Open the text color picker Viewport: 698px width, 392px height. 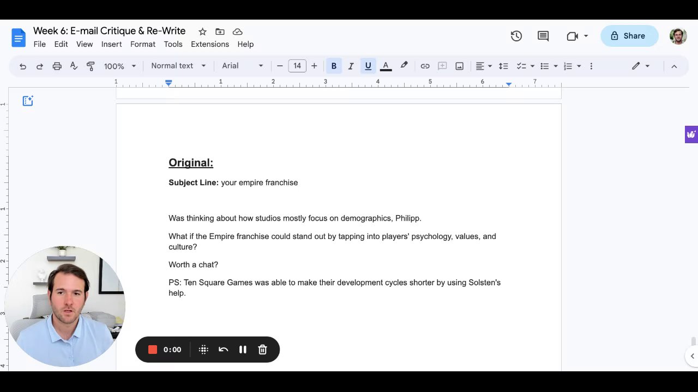coord(386,66)
